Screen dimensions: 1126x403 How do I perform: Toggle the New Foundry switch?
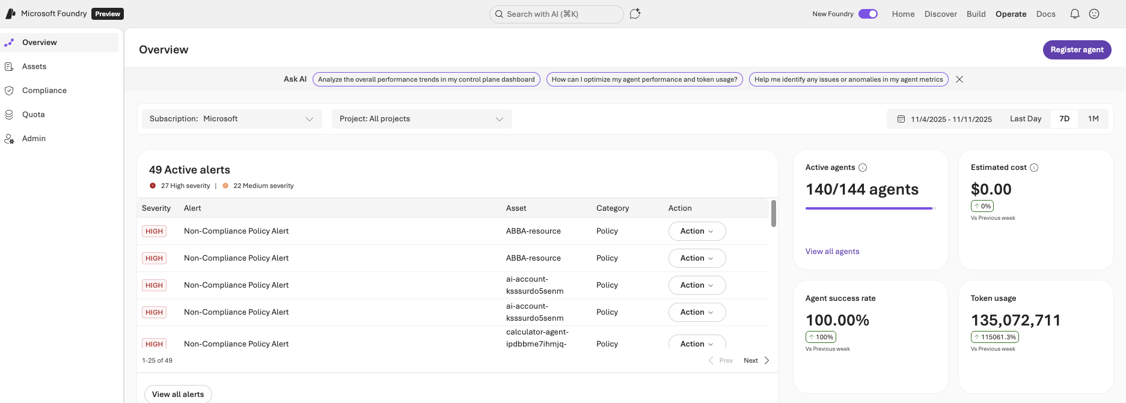(x=867, y=14)
